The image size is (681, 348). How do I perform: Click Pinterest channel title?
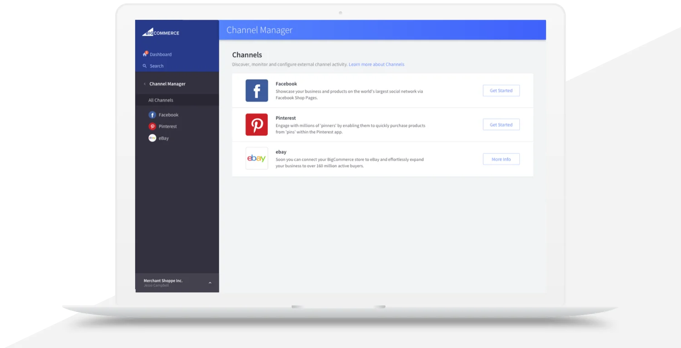(x=286, y=118)
